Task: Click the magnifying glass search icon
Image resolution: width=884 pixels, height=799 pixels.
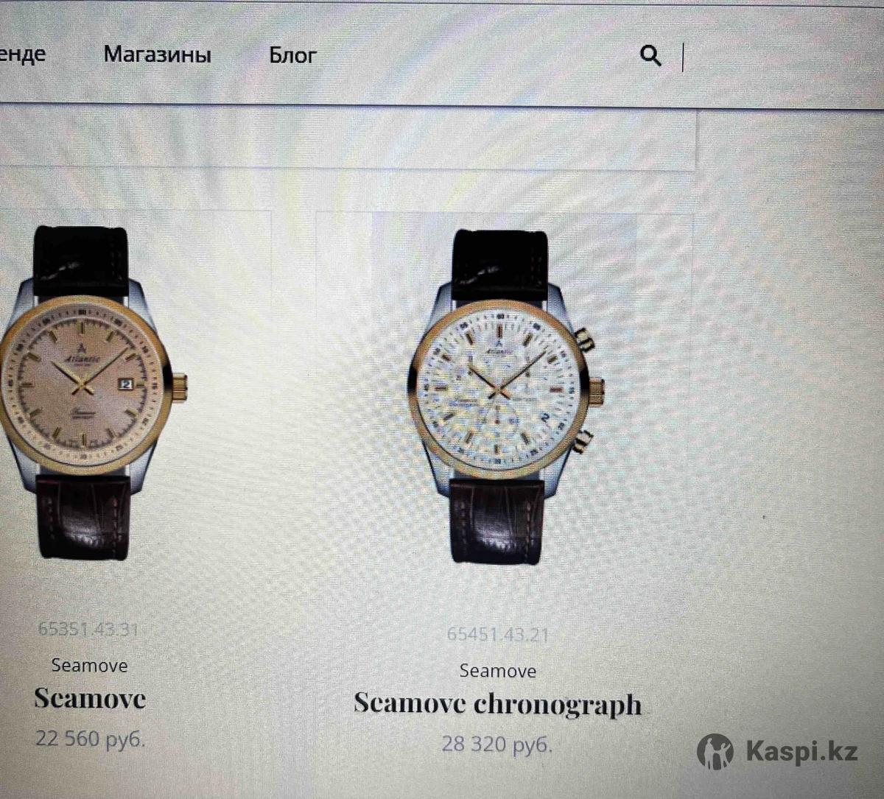Action: [650, 56]
